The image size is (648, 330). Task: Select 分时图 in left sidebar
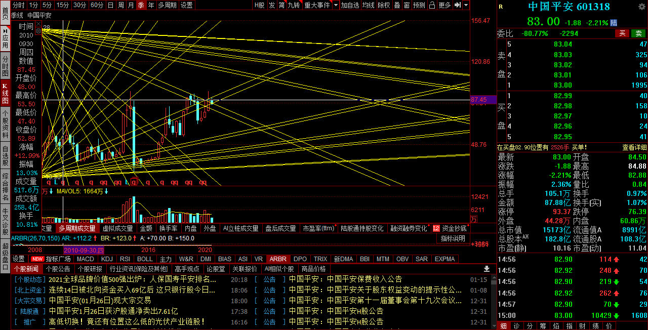[x=5, y=66]
